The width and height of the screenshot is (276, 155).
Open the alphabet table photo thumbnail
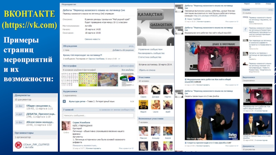pyautogui.click(x=70, y=80)
